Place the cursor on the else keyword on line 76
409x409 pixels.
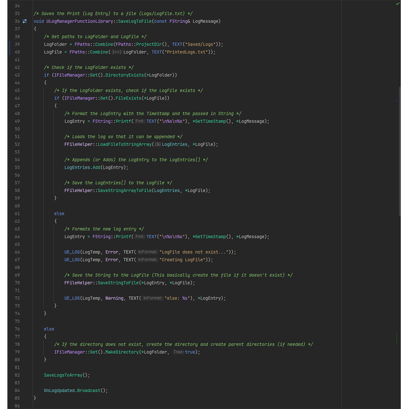49,329
